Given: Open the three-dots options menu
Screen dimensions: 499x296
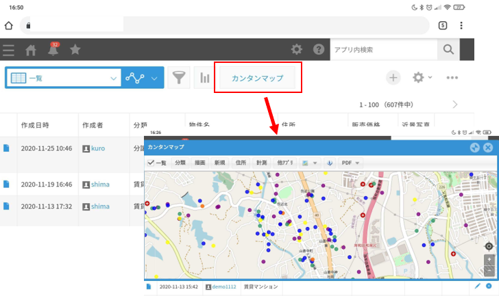Looking at the screenshot, I should coord(452,78).
